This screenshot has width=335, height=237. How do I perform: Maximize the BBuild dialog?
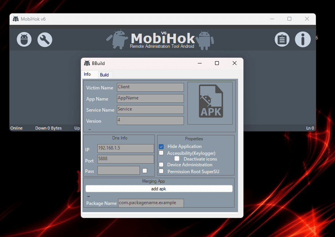[217, 63]
